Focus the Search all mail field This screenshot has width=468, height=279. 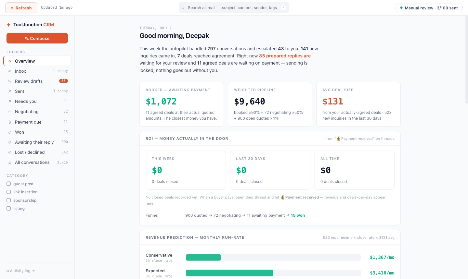tap(234, 8)
